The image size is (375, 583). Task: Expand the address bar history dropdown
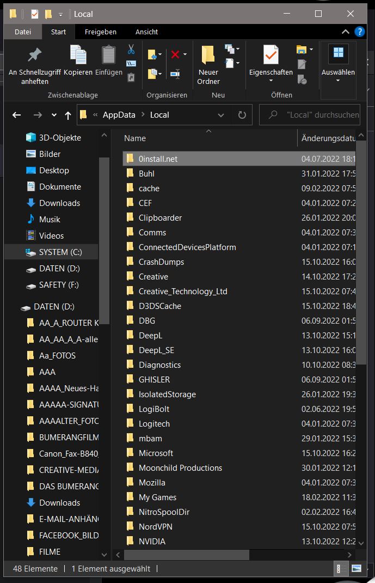tap(221, 116)
